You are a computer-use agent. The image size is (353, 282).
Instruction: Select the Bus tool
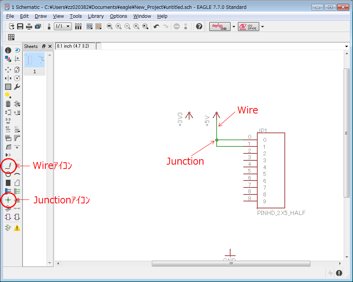pos(8,191)
